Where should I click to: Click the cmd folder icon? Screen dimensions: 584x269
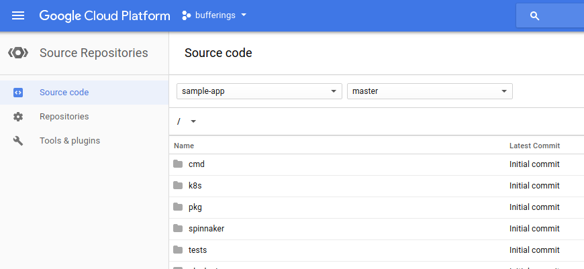point(178,164)
